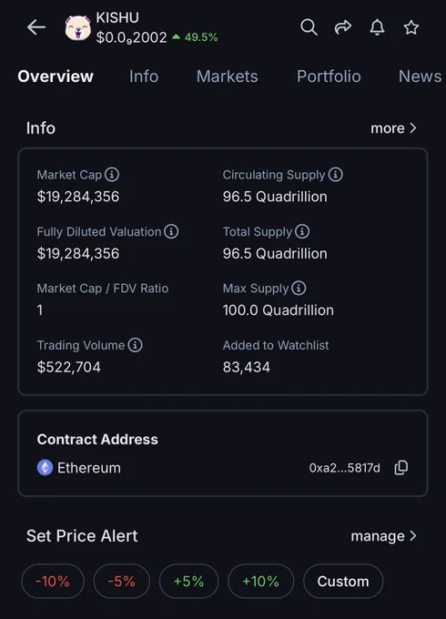This screenshot has width=446, height=619.
Task: Choose the Custom price alert
Action: (x=342, y=581)
